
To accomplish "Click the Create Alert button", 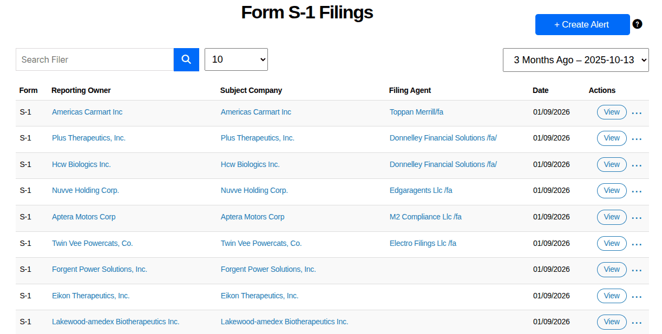I will (x=582, y=25).
